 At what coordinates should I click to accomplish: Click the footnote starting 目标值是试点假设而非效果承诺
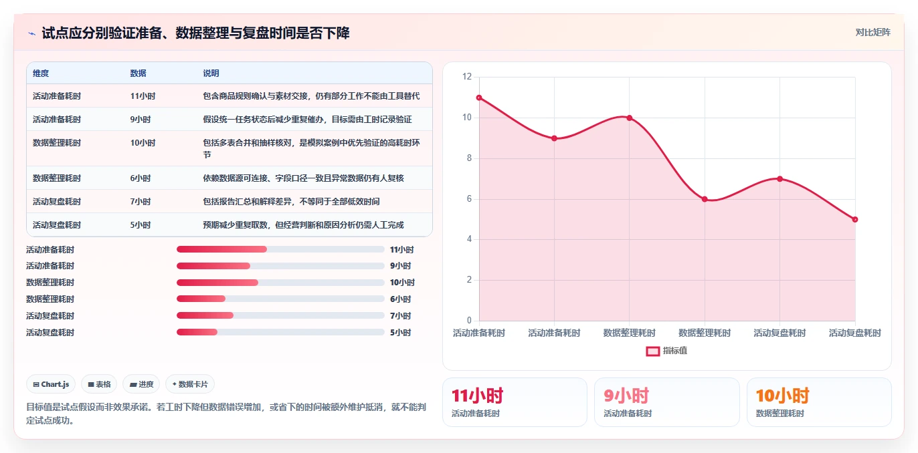point(226,414)
